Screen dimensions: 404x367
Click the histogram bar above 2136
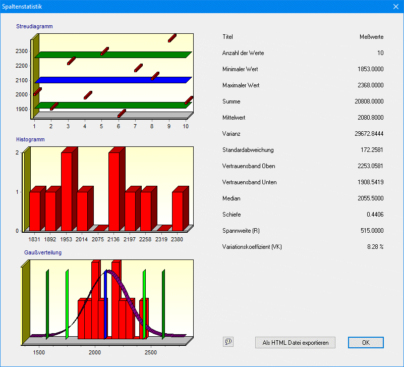(x=114, y=191)
